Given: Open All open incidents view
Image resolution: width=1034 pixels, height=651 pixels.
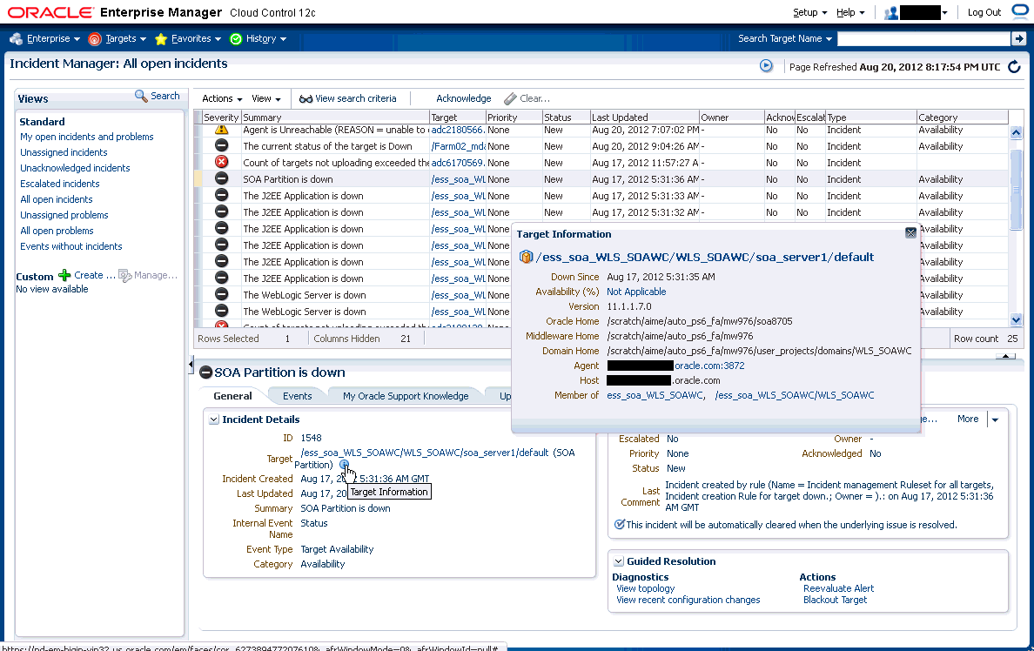Looking at the screenshot, I should 56,200.
